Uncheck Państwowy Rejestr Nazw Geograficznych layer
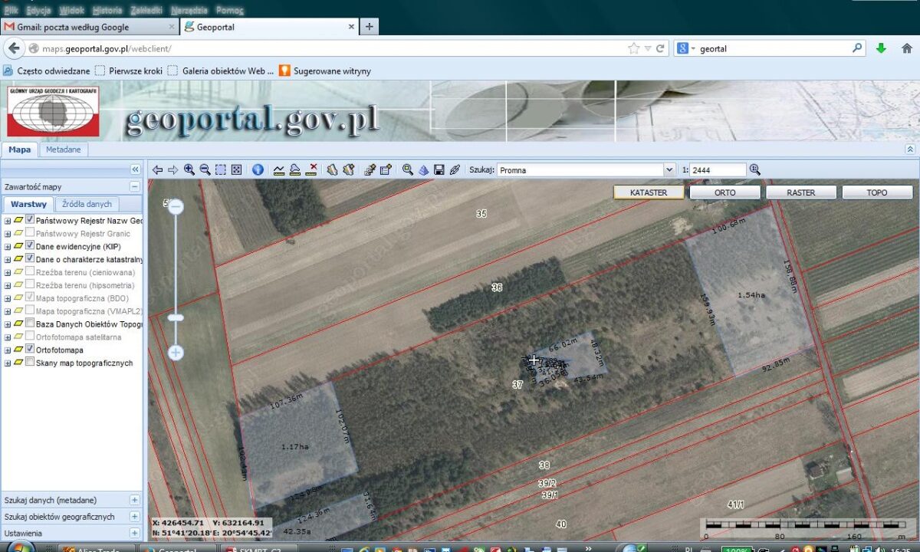920x552 pixels. click(x=30, y=220)
